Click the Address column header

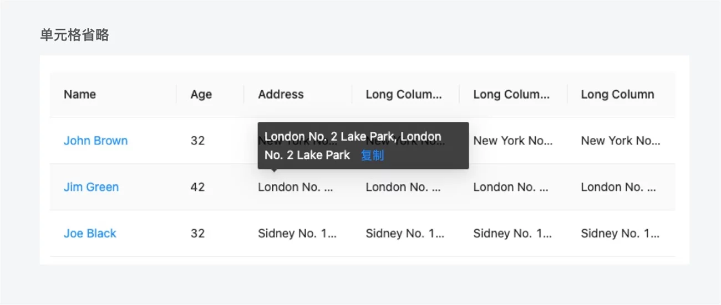pyautogui.click(x=281, y=95)
